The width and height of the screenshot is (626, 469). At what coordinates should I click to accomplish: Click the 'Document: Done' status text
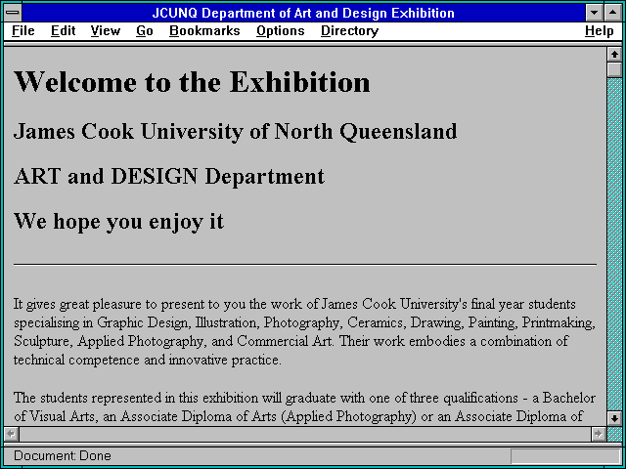pyautogui.click(x=63, y=456)
